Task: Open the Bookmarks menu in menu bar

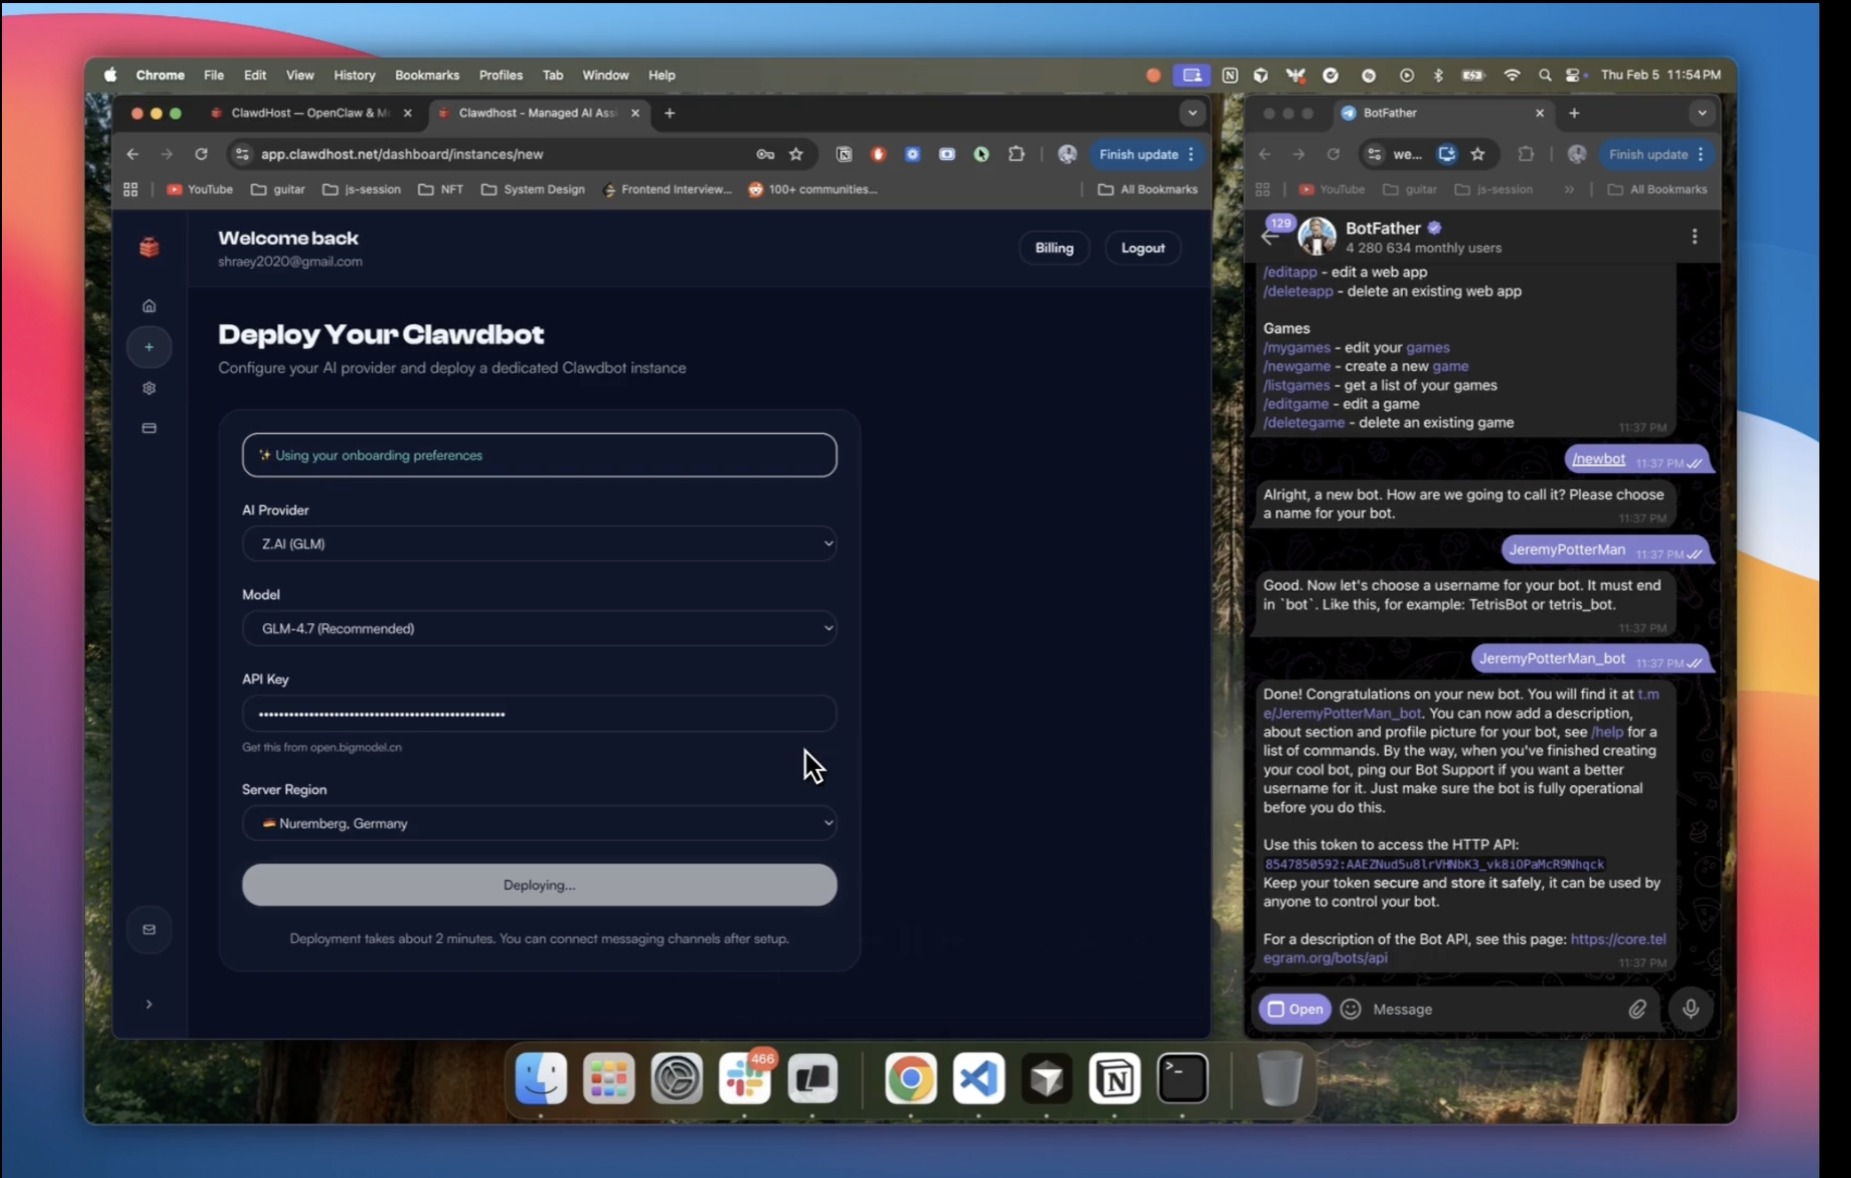Action: pos(427,75)
